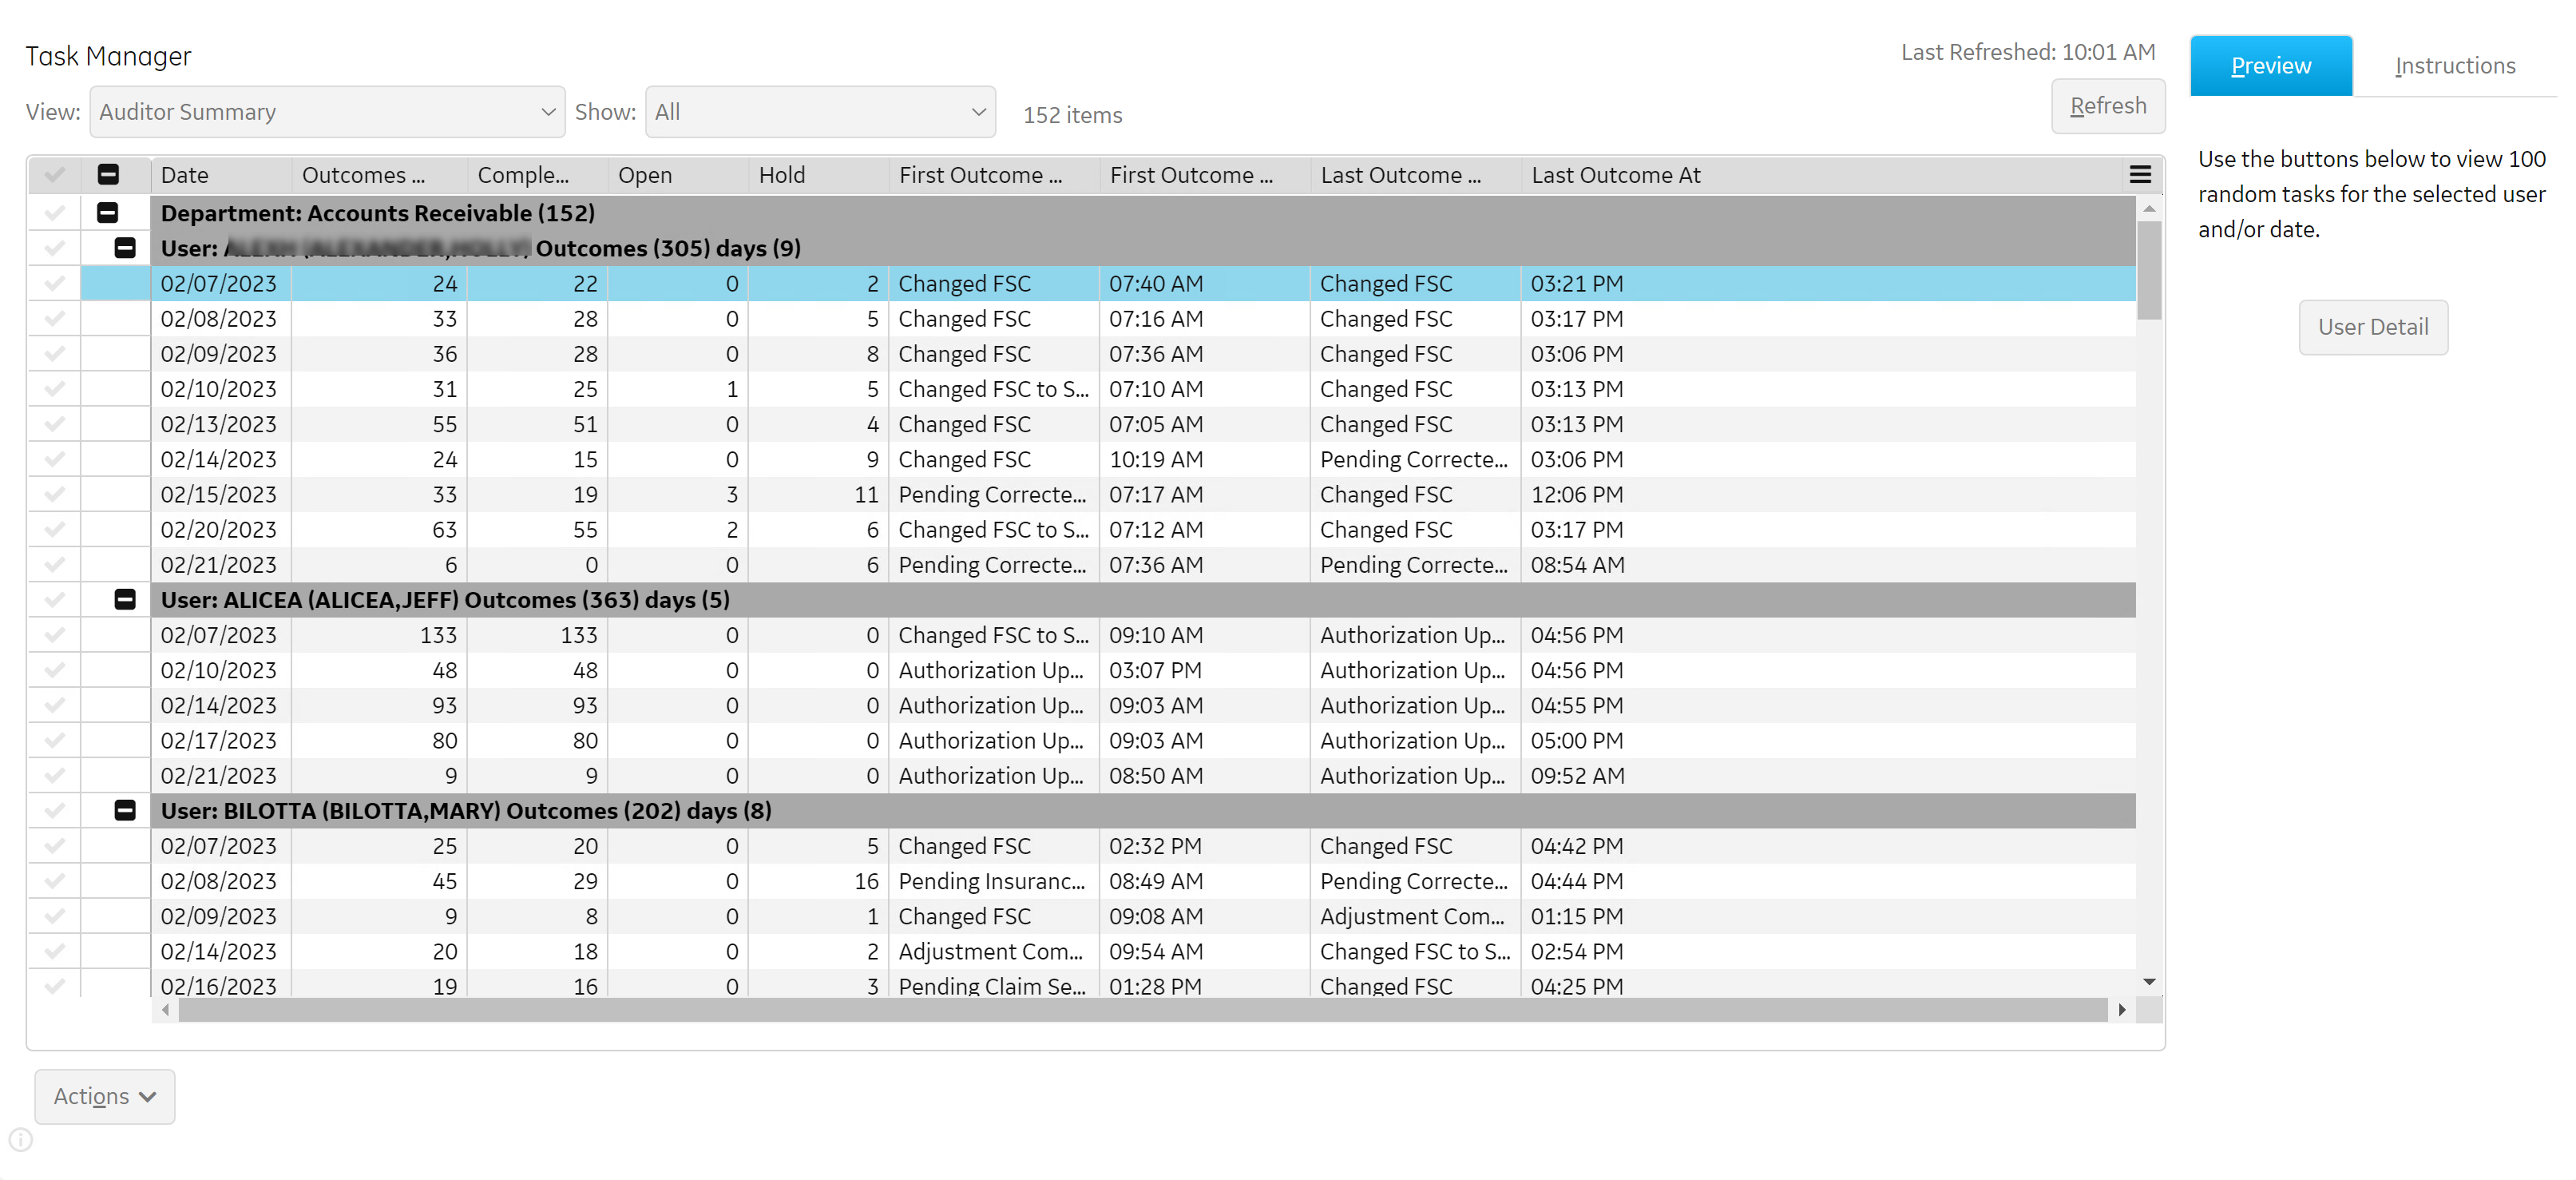Tick the checkmark on the 02/17/2023 row with 80 outcomes
Screen dimensions: 2576x1180
coord(54,741)
